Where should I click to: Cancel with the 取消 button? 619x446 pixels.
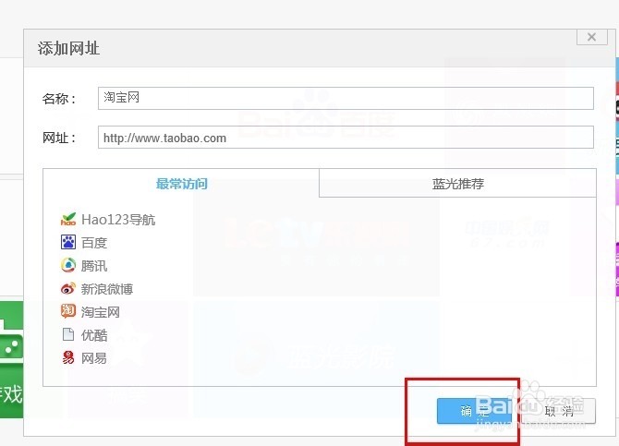pos(559,411)
